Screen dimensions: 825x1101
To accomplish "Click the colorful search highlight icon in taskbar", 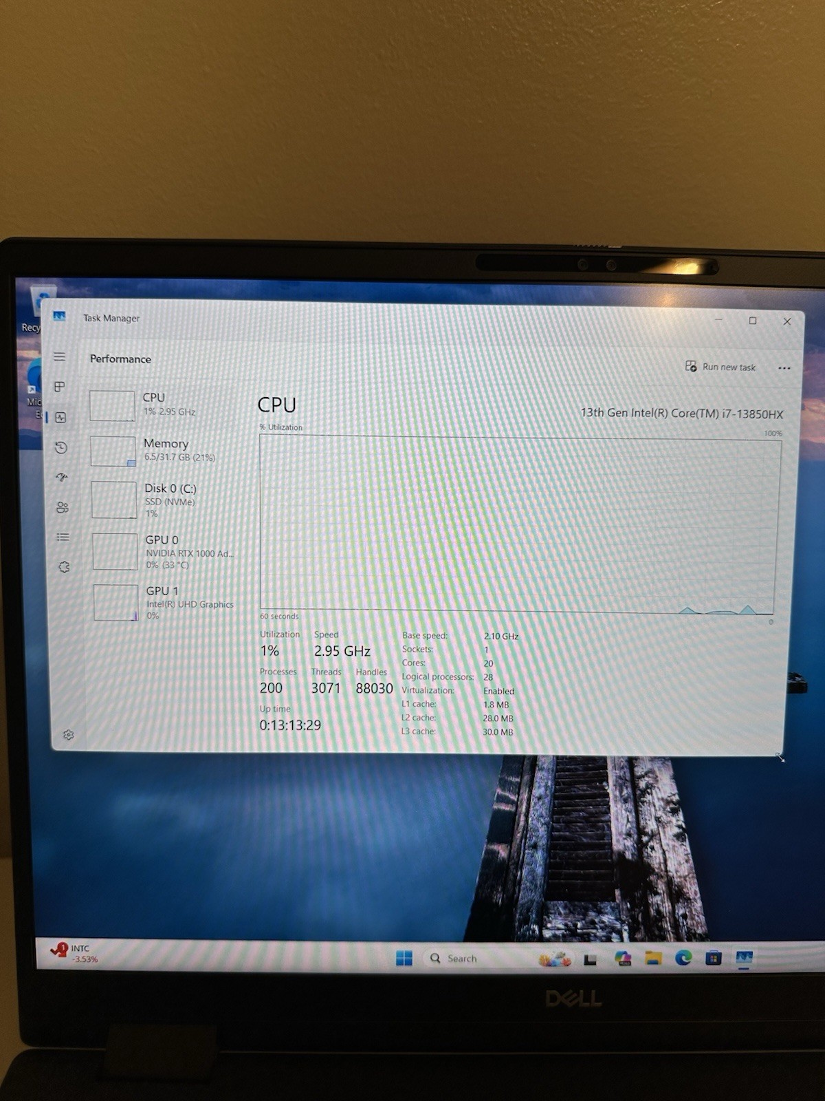I will (x=555, y=959).
